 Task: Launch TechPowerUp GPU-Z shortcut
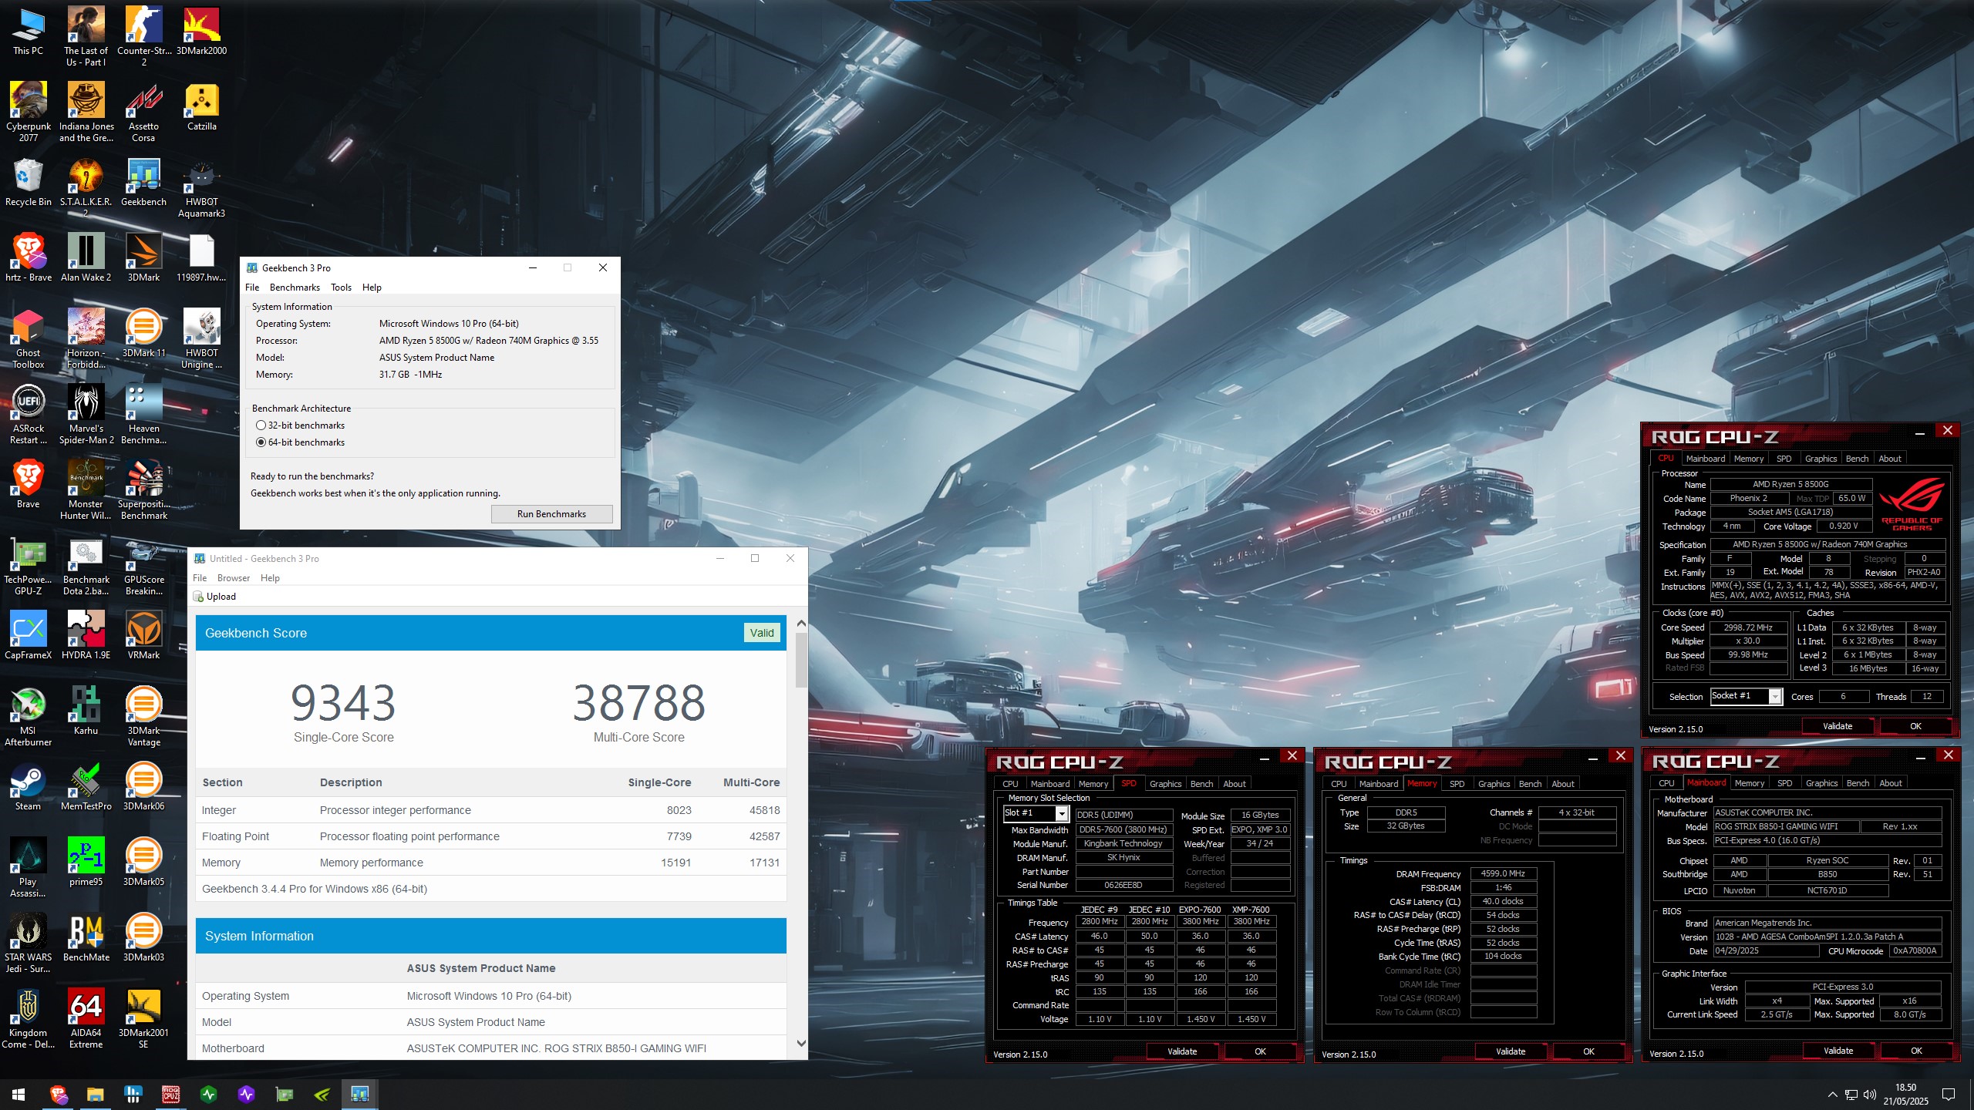tap(29, 566)
